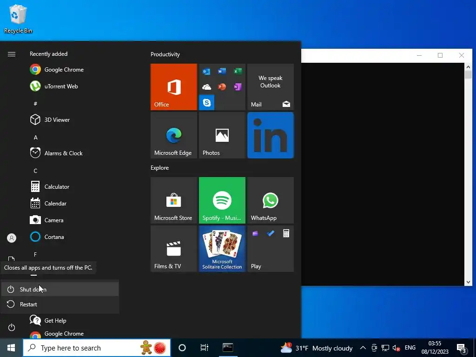Open the Photos tile
This screenshot has width=476, height=357.
(222, 135)
